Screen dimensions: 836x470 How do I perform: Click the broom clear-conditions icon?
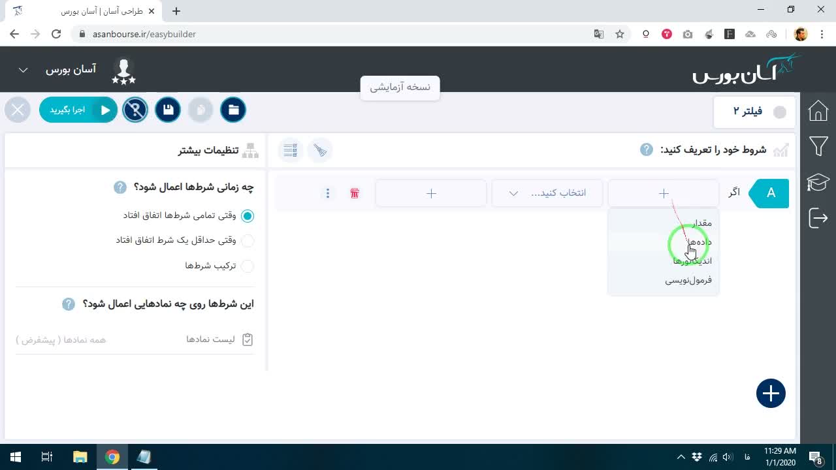pos(320,151)
